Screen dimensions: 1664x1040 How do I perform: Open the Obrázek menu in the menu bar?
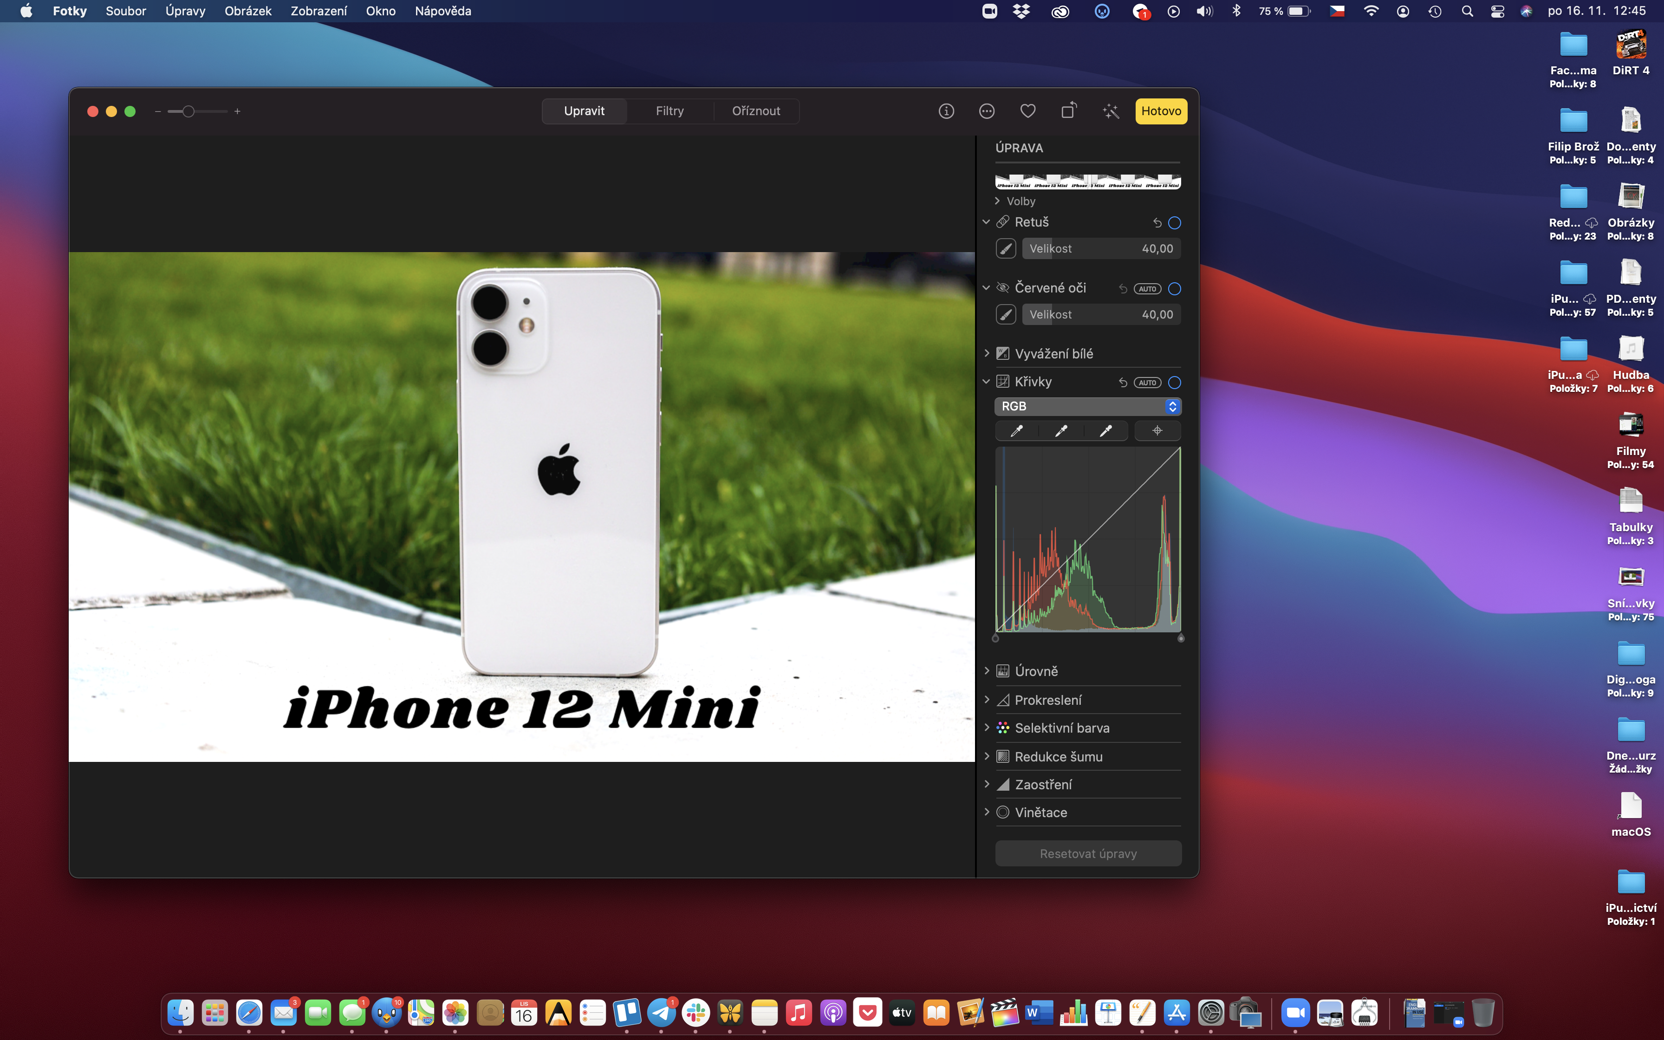click(x=247, y=11)
